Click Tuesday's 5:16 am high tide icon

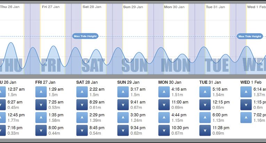pyautogui.click(x=205, y=92)
